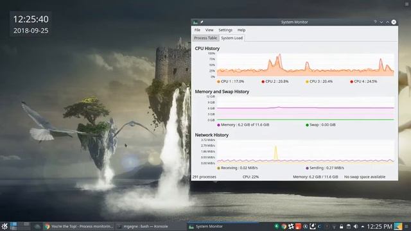Click the CPU History graph area
Screen dimensions: 411x231
point(306,65)
